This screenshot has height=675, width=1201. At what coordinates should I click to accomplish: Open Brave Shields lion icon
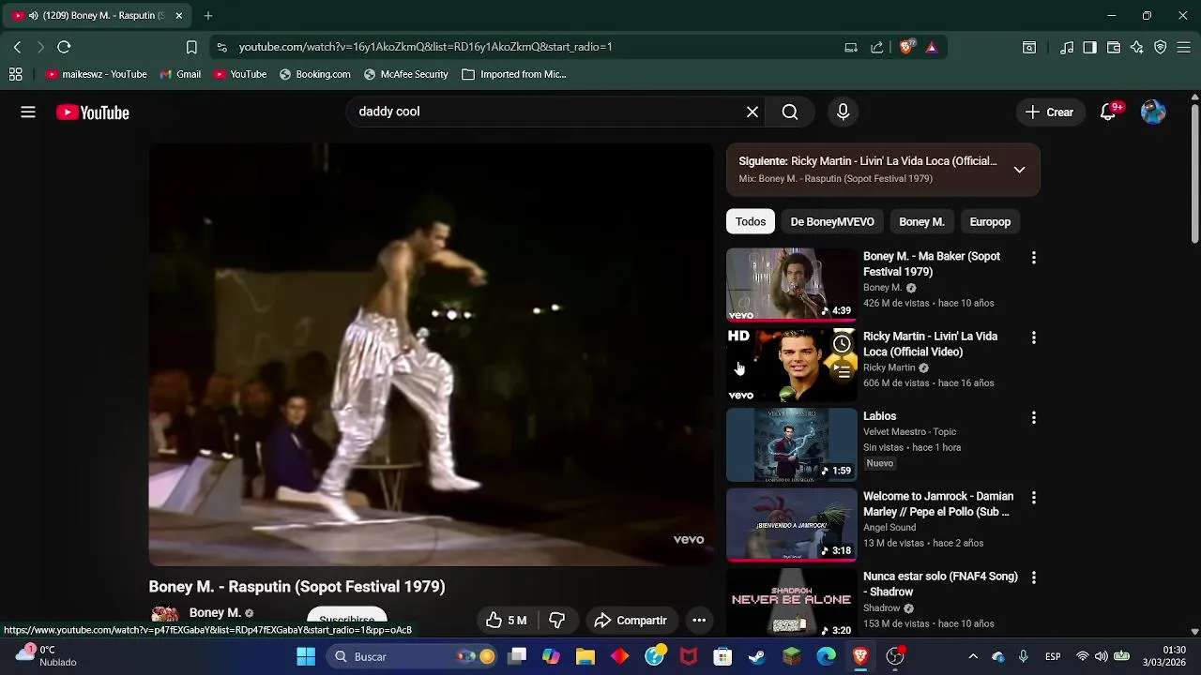point(906,47)
